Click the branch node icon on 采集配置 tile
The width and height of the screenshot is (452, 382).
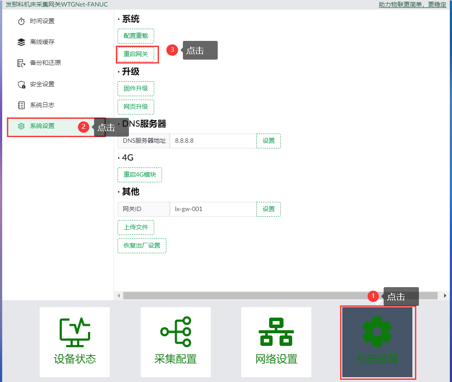tap(176, 332)
